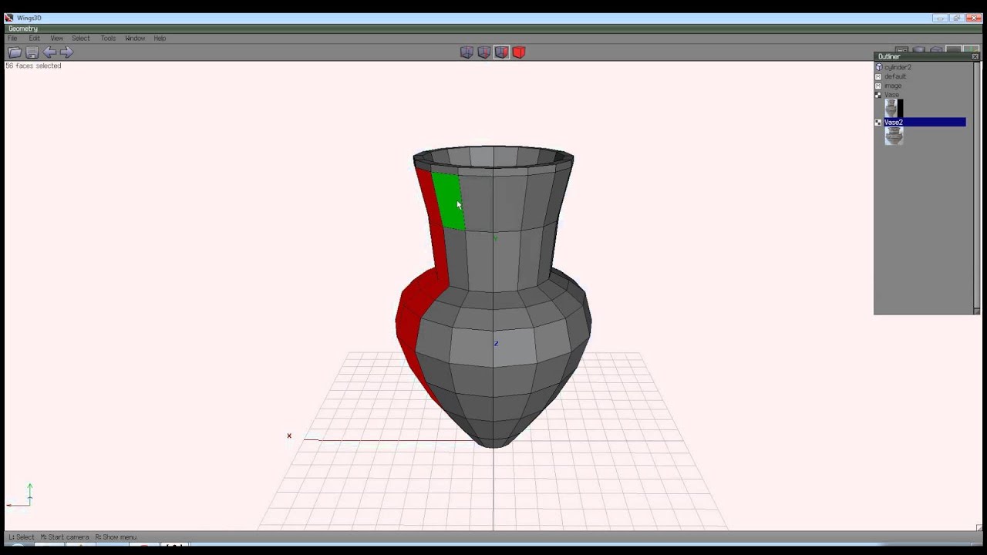Click the image material icon in Outliner

coord(878,86)
